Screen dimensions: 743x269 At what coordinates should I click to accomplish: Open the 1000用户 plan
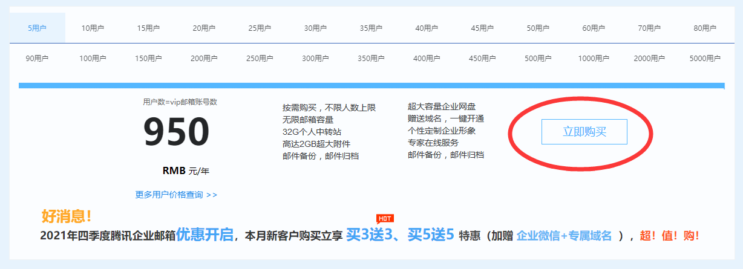[594, 59]
